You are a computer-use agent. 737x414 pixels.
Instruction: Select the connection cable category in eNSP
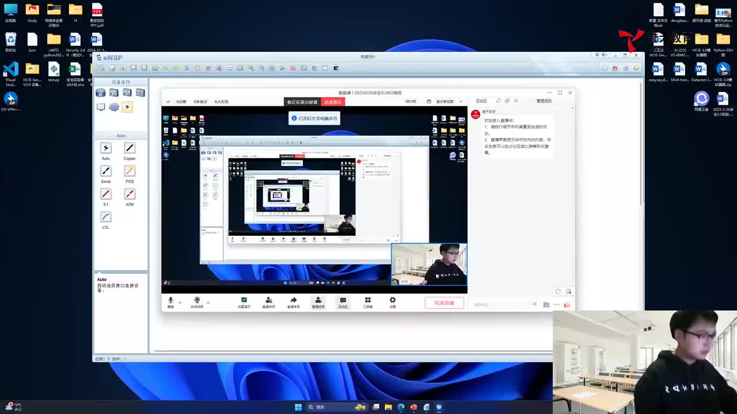click(127, 107)
